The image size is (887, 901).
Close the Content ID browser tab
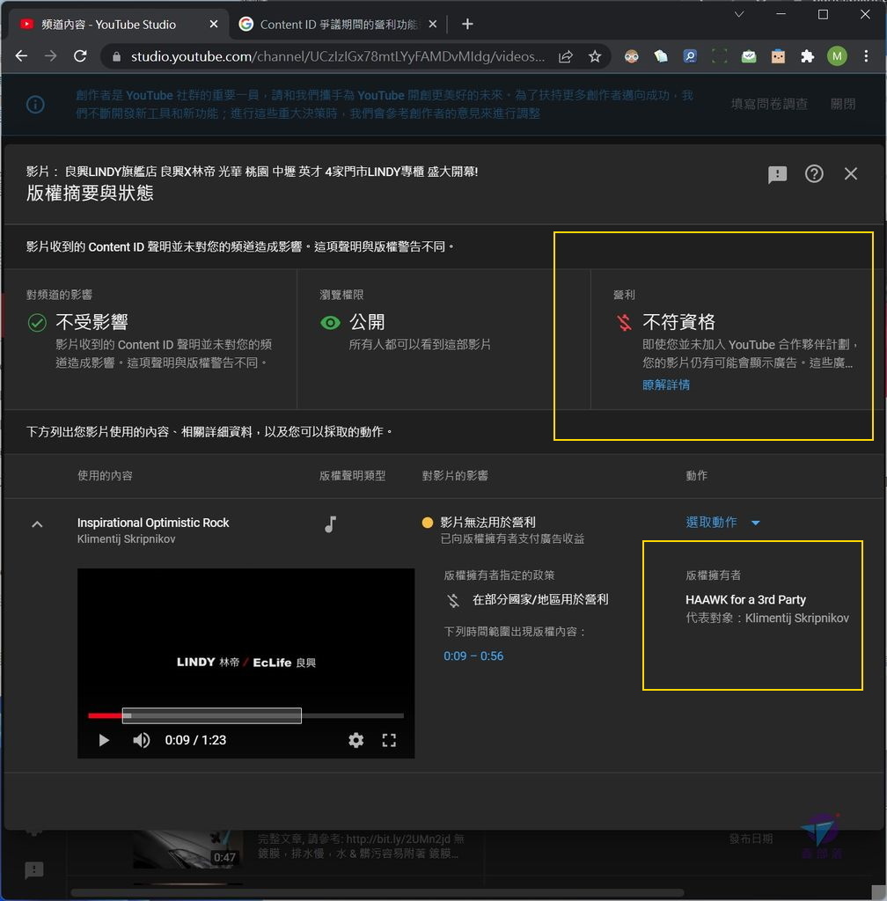pos(433,24)
